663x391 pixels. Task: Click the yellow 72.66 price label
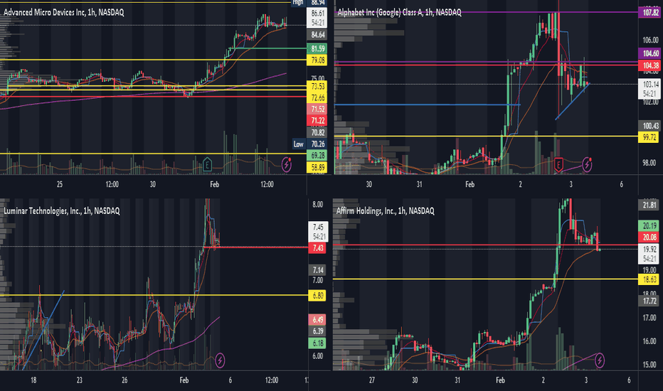click(x=317, y=97)
